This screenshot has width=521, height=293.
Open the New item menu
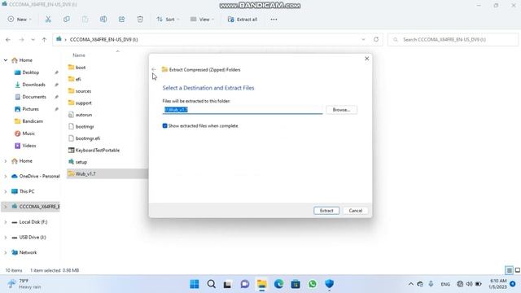(20, 20)
